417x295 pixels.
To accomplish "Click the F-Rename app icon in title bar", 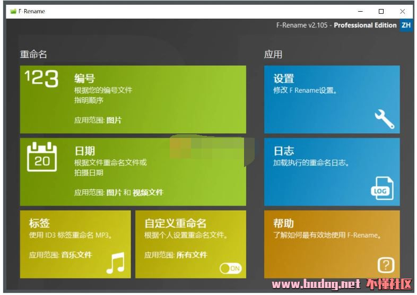I will pyautogui.click(x=13, y=11).
